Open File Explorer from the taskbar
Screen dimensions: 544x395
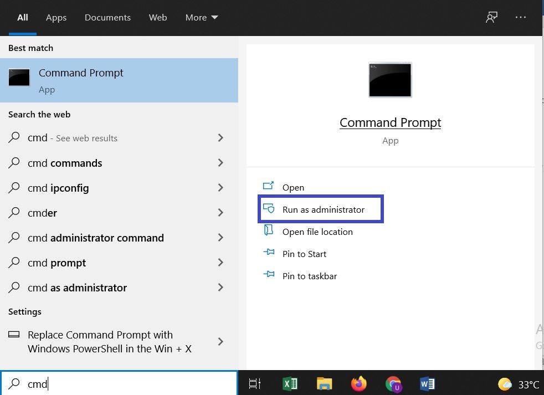click(x=325, y=384)
